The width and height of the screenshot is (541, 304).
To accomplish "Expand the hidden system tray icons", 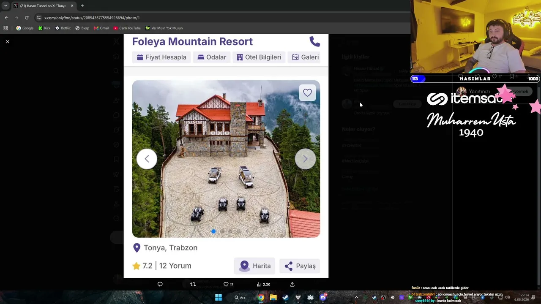I will click(x=356, y=298).
